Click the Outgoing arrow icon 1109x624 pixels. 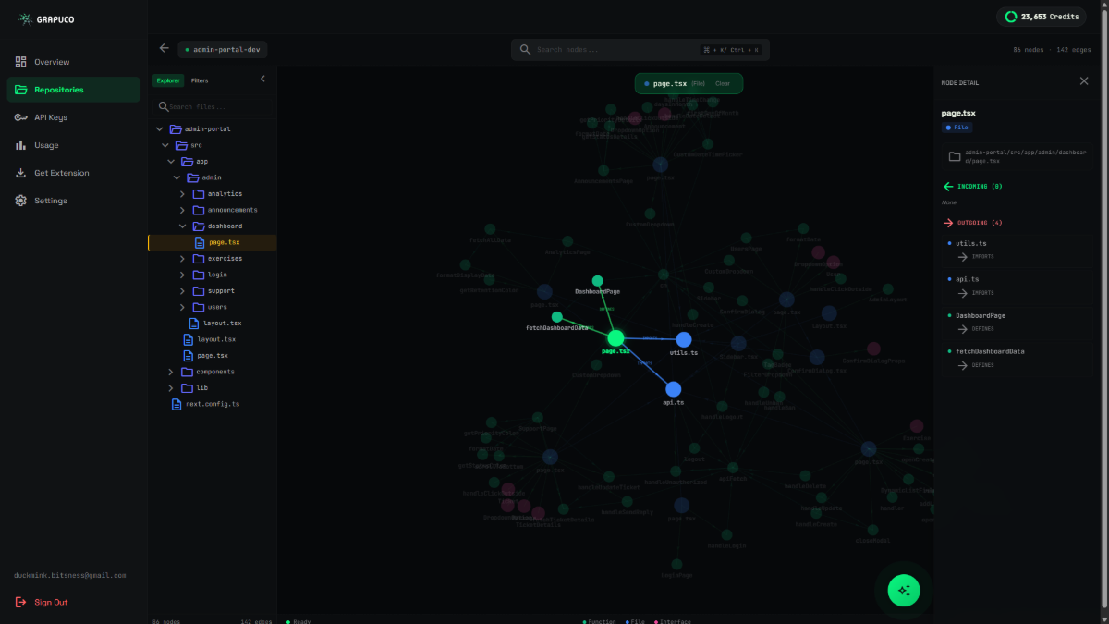click(x=948, y=223)
